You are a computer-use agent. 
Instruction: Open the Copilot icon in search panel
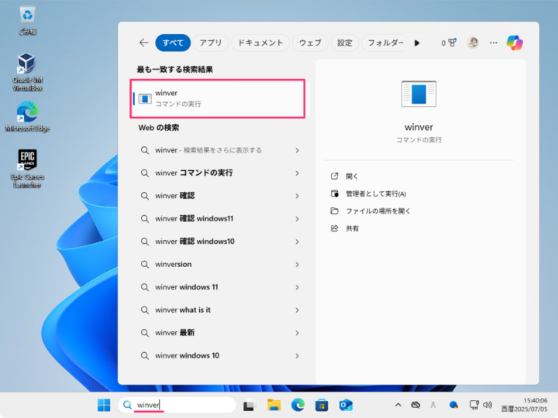point(515,43)
